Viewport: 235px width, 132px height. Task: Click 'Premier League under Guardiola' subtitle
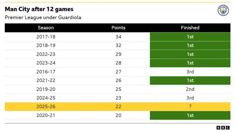point(43,17)
